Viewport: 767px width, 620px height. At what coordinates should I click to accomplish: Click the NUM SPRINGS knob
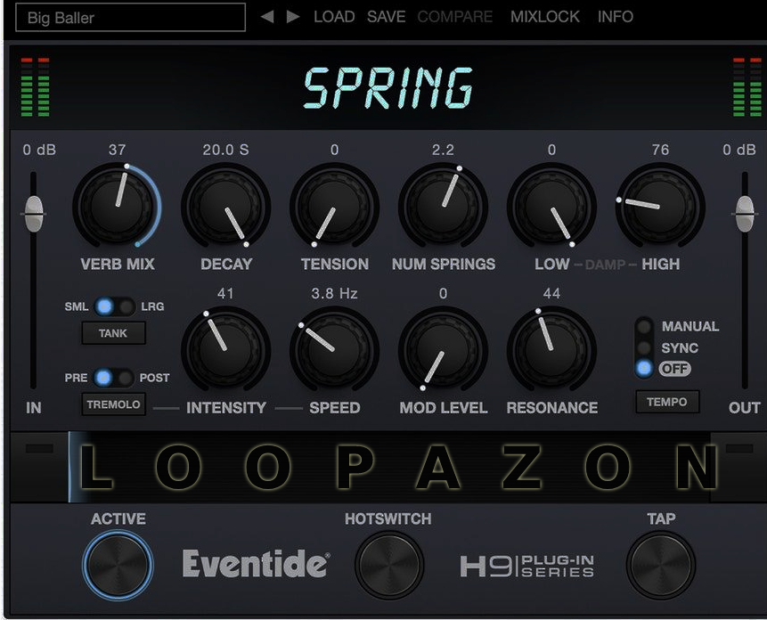tap(443, 206)
